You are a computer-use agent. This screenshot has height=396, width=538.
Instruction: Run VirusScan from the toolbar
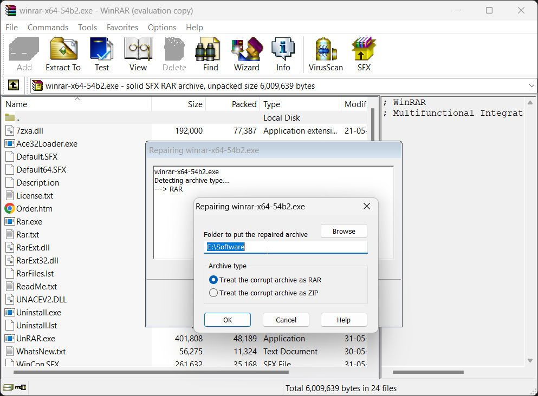(x=326, y=49)
